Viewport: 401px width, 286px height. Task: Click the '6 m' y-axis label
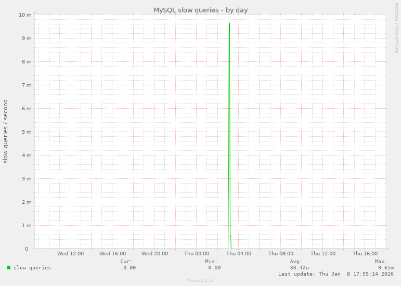click(27, 108)
